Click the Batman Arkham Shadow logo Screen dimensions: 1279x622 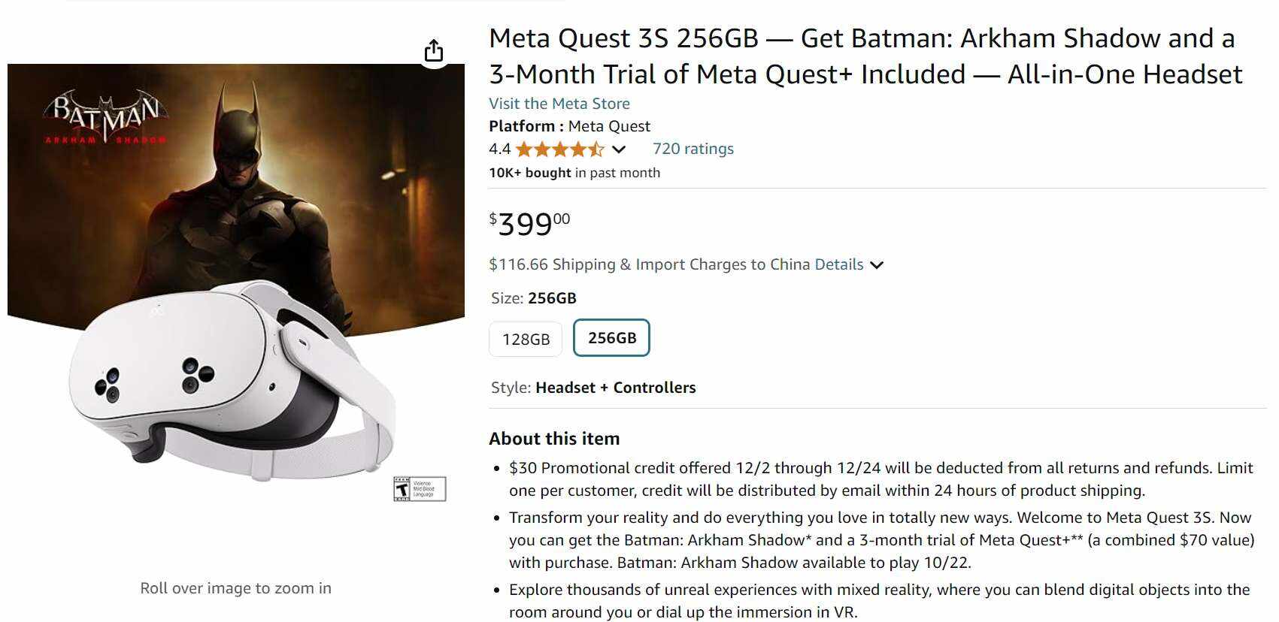click(x=106, y=118)
